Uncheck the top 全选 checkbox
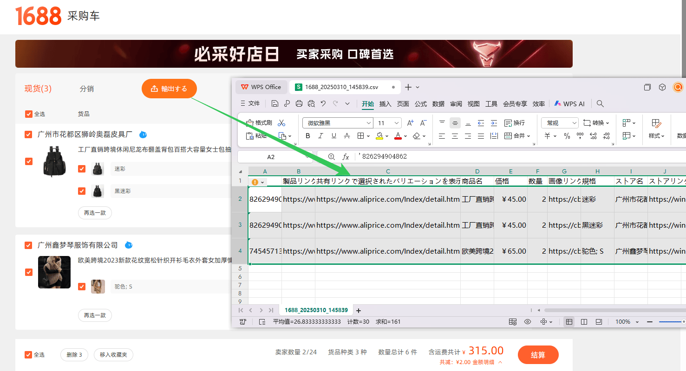 click(28, 114)
